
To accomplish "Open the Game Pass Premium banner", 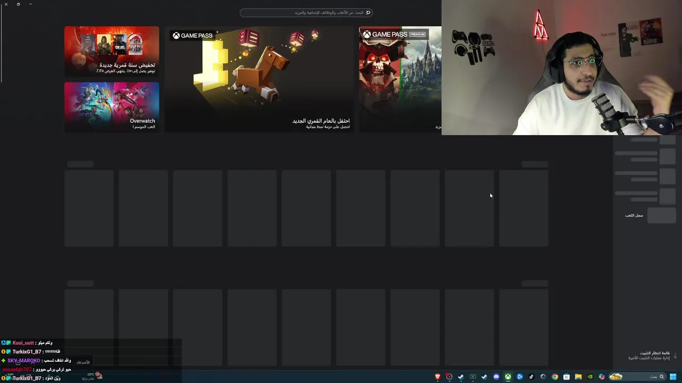I will coord(400,79).
